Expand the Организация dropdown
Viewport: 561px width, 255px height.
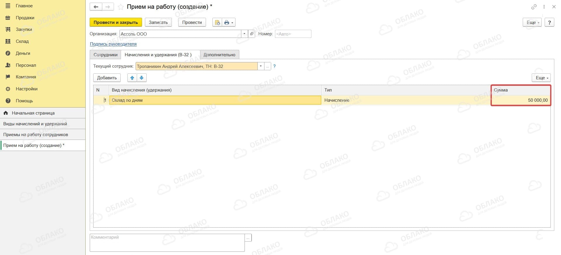coord(245,34)
